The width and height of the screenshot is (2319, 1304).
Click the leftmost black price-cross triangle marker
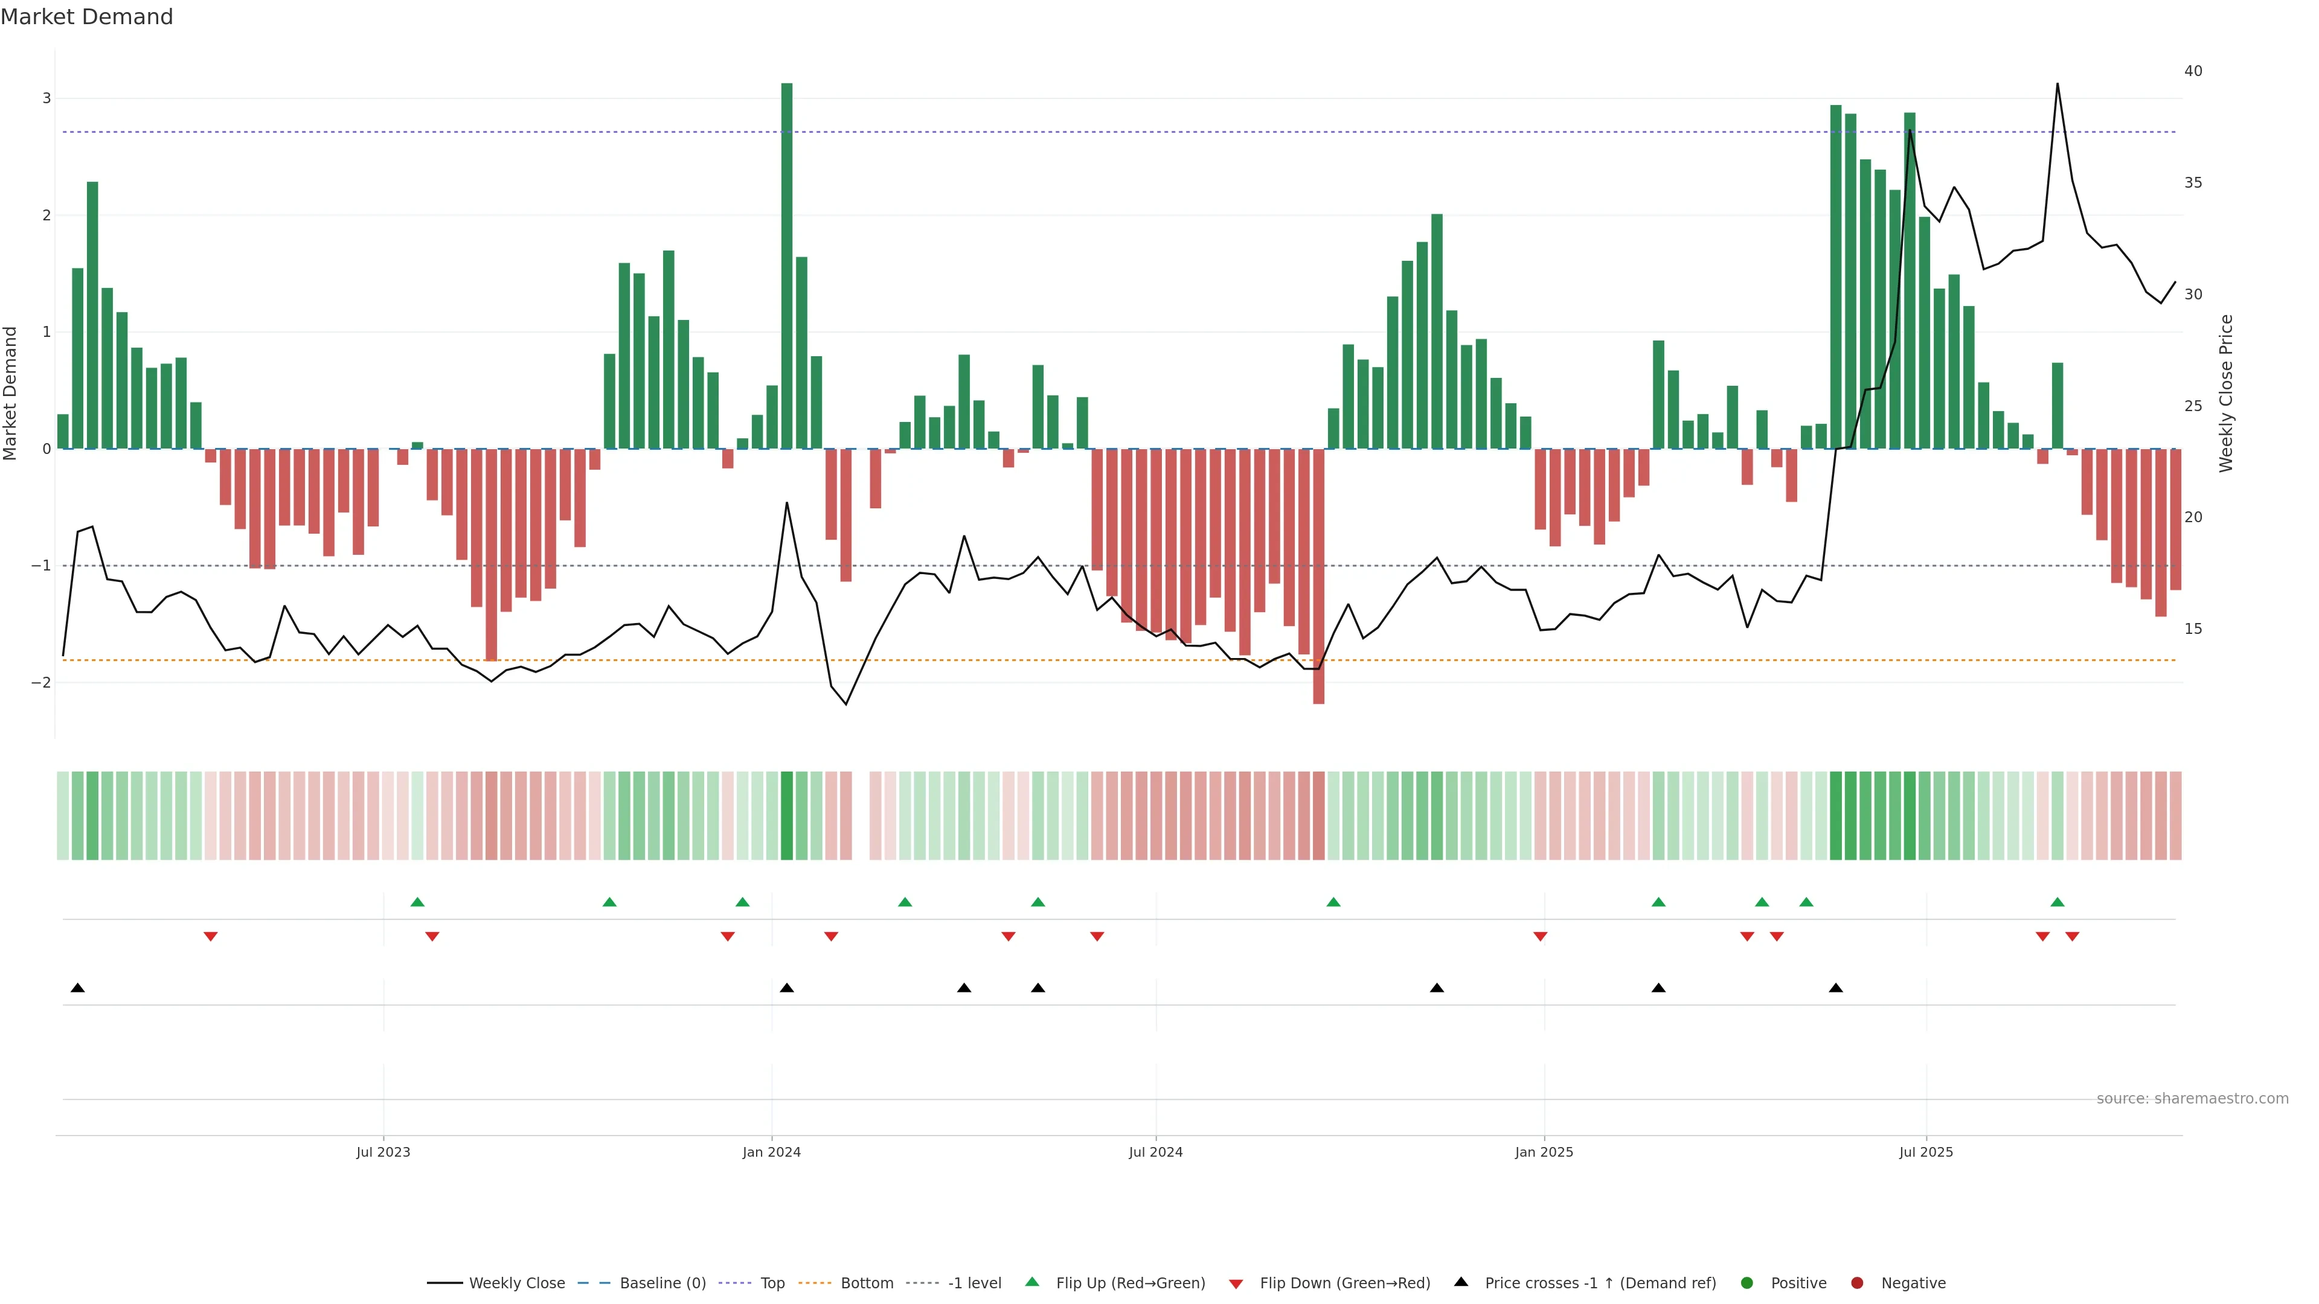click(x=77, y=988)
